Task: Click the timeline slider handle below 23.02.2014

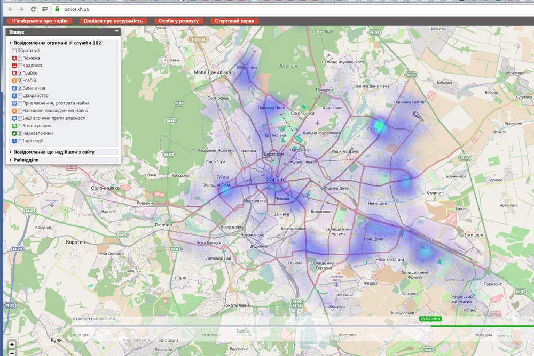Action: pyautogui.click(x=430, y=330)
